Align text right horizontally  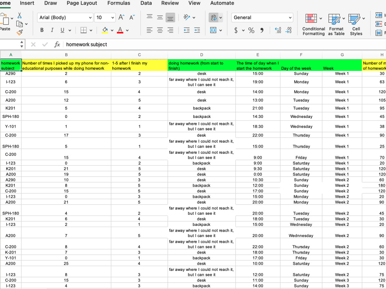[x=170, y=30]
